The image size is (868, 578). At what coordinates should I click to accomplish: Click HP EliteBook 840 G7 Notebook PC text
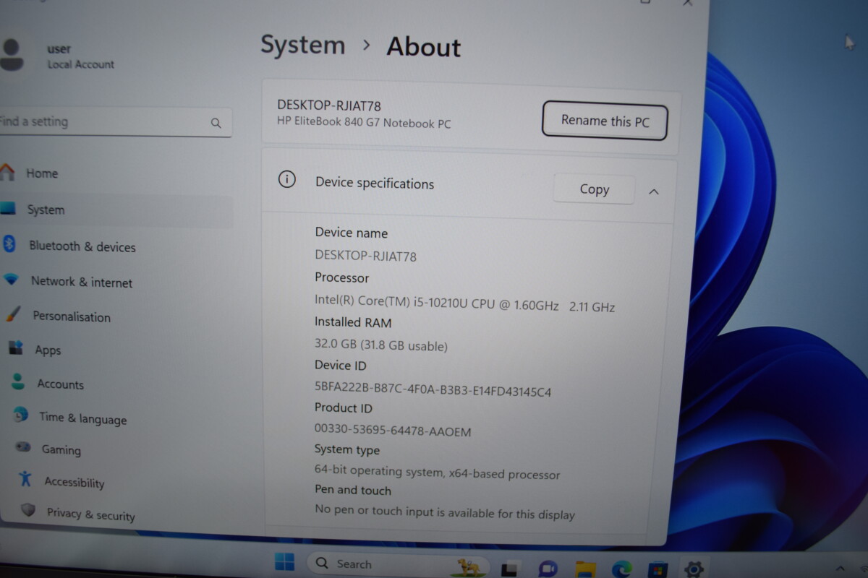click(364, 124)
